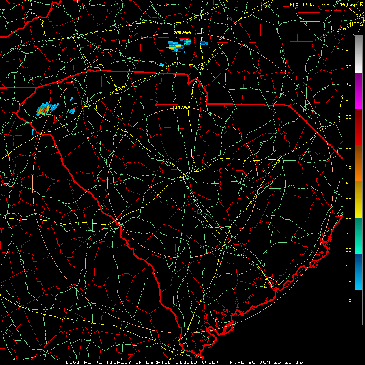The height and width of the screenshot is (365, 365).
Task: Select the 100 NMI range ring label
Action: click(183, 32)
